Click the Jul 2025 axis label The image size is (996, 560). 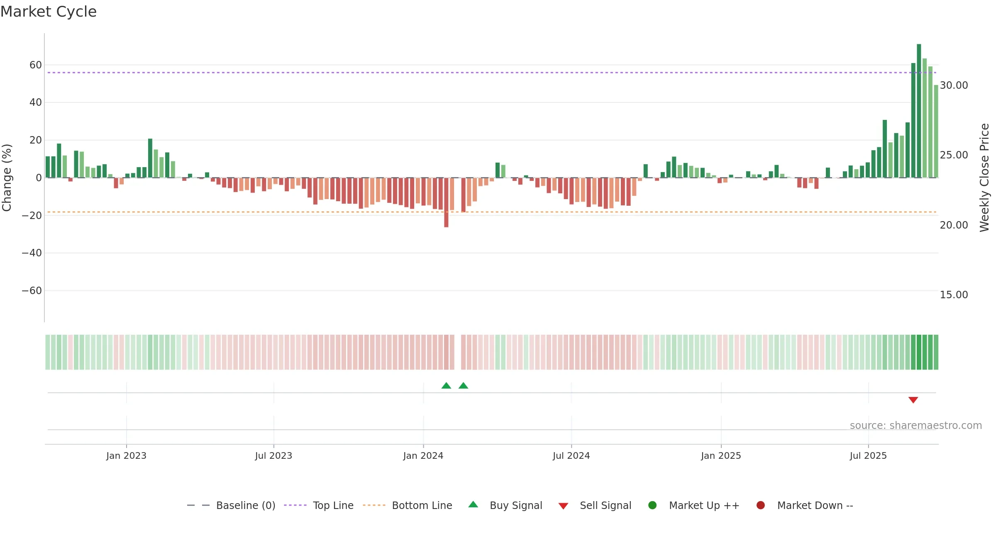coord(868,455)
